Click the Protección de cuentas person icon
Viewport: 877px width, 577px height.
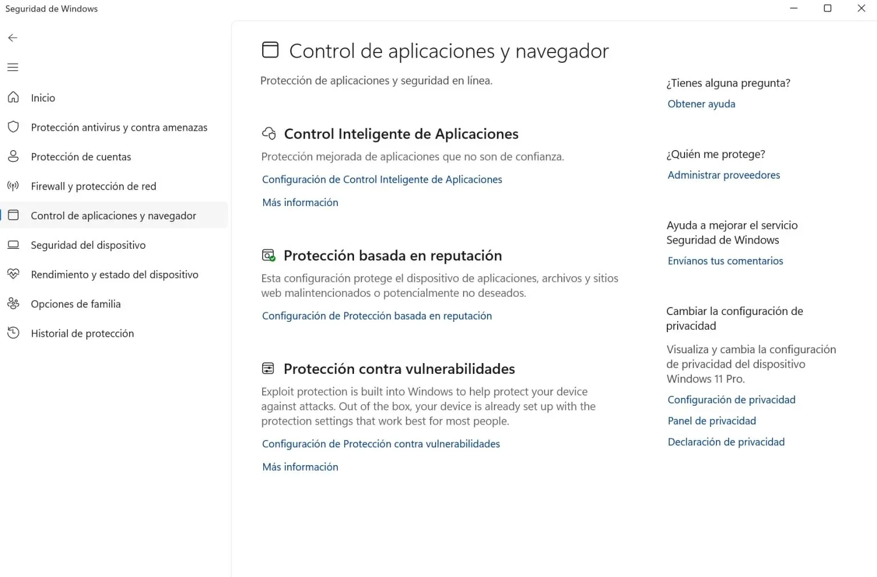pos(13,156)
